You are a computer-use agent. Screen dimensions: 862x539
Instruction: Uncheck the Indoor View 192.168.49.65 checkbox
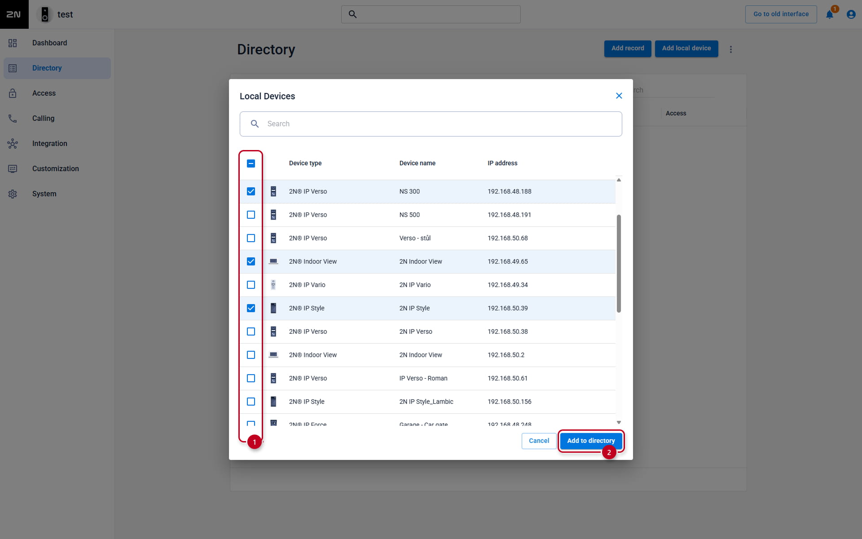pos(251,261)
